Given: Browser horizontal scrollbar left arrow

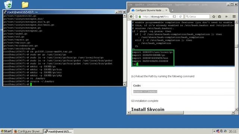Looking at the screenshot, I should click(129, 112).
